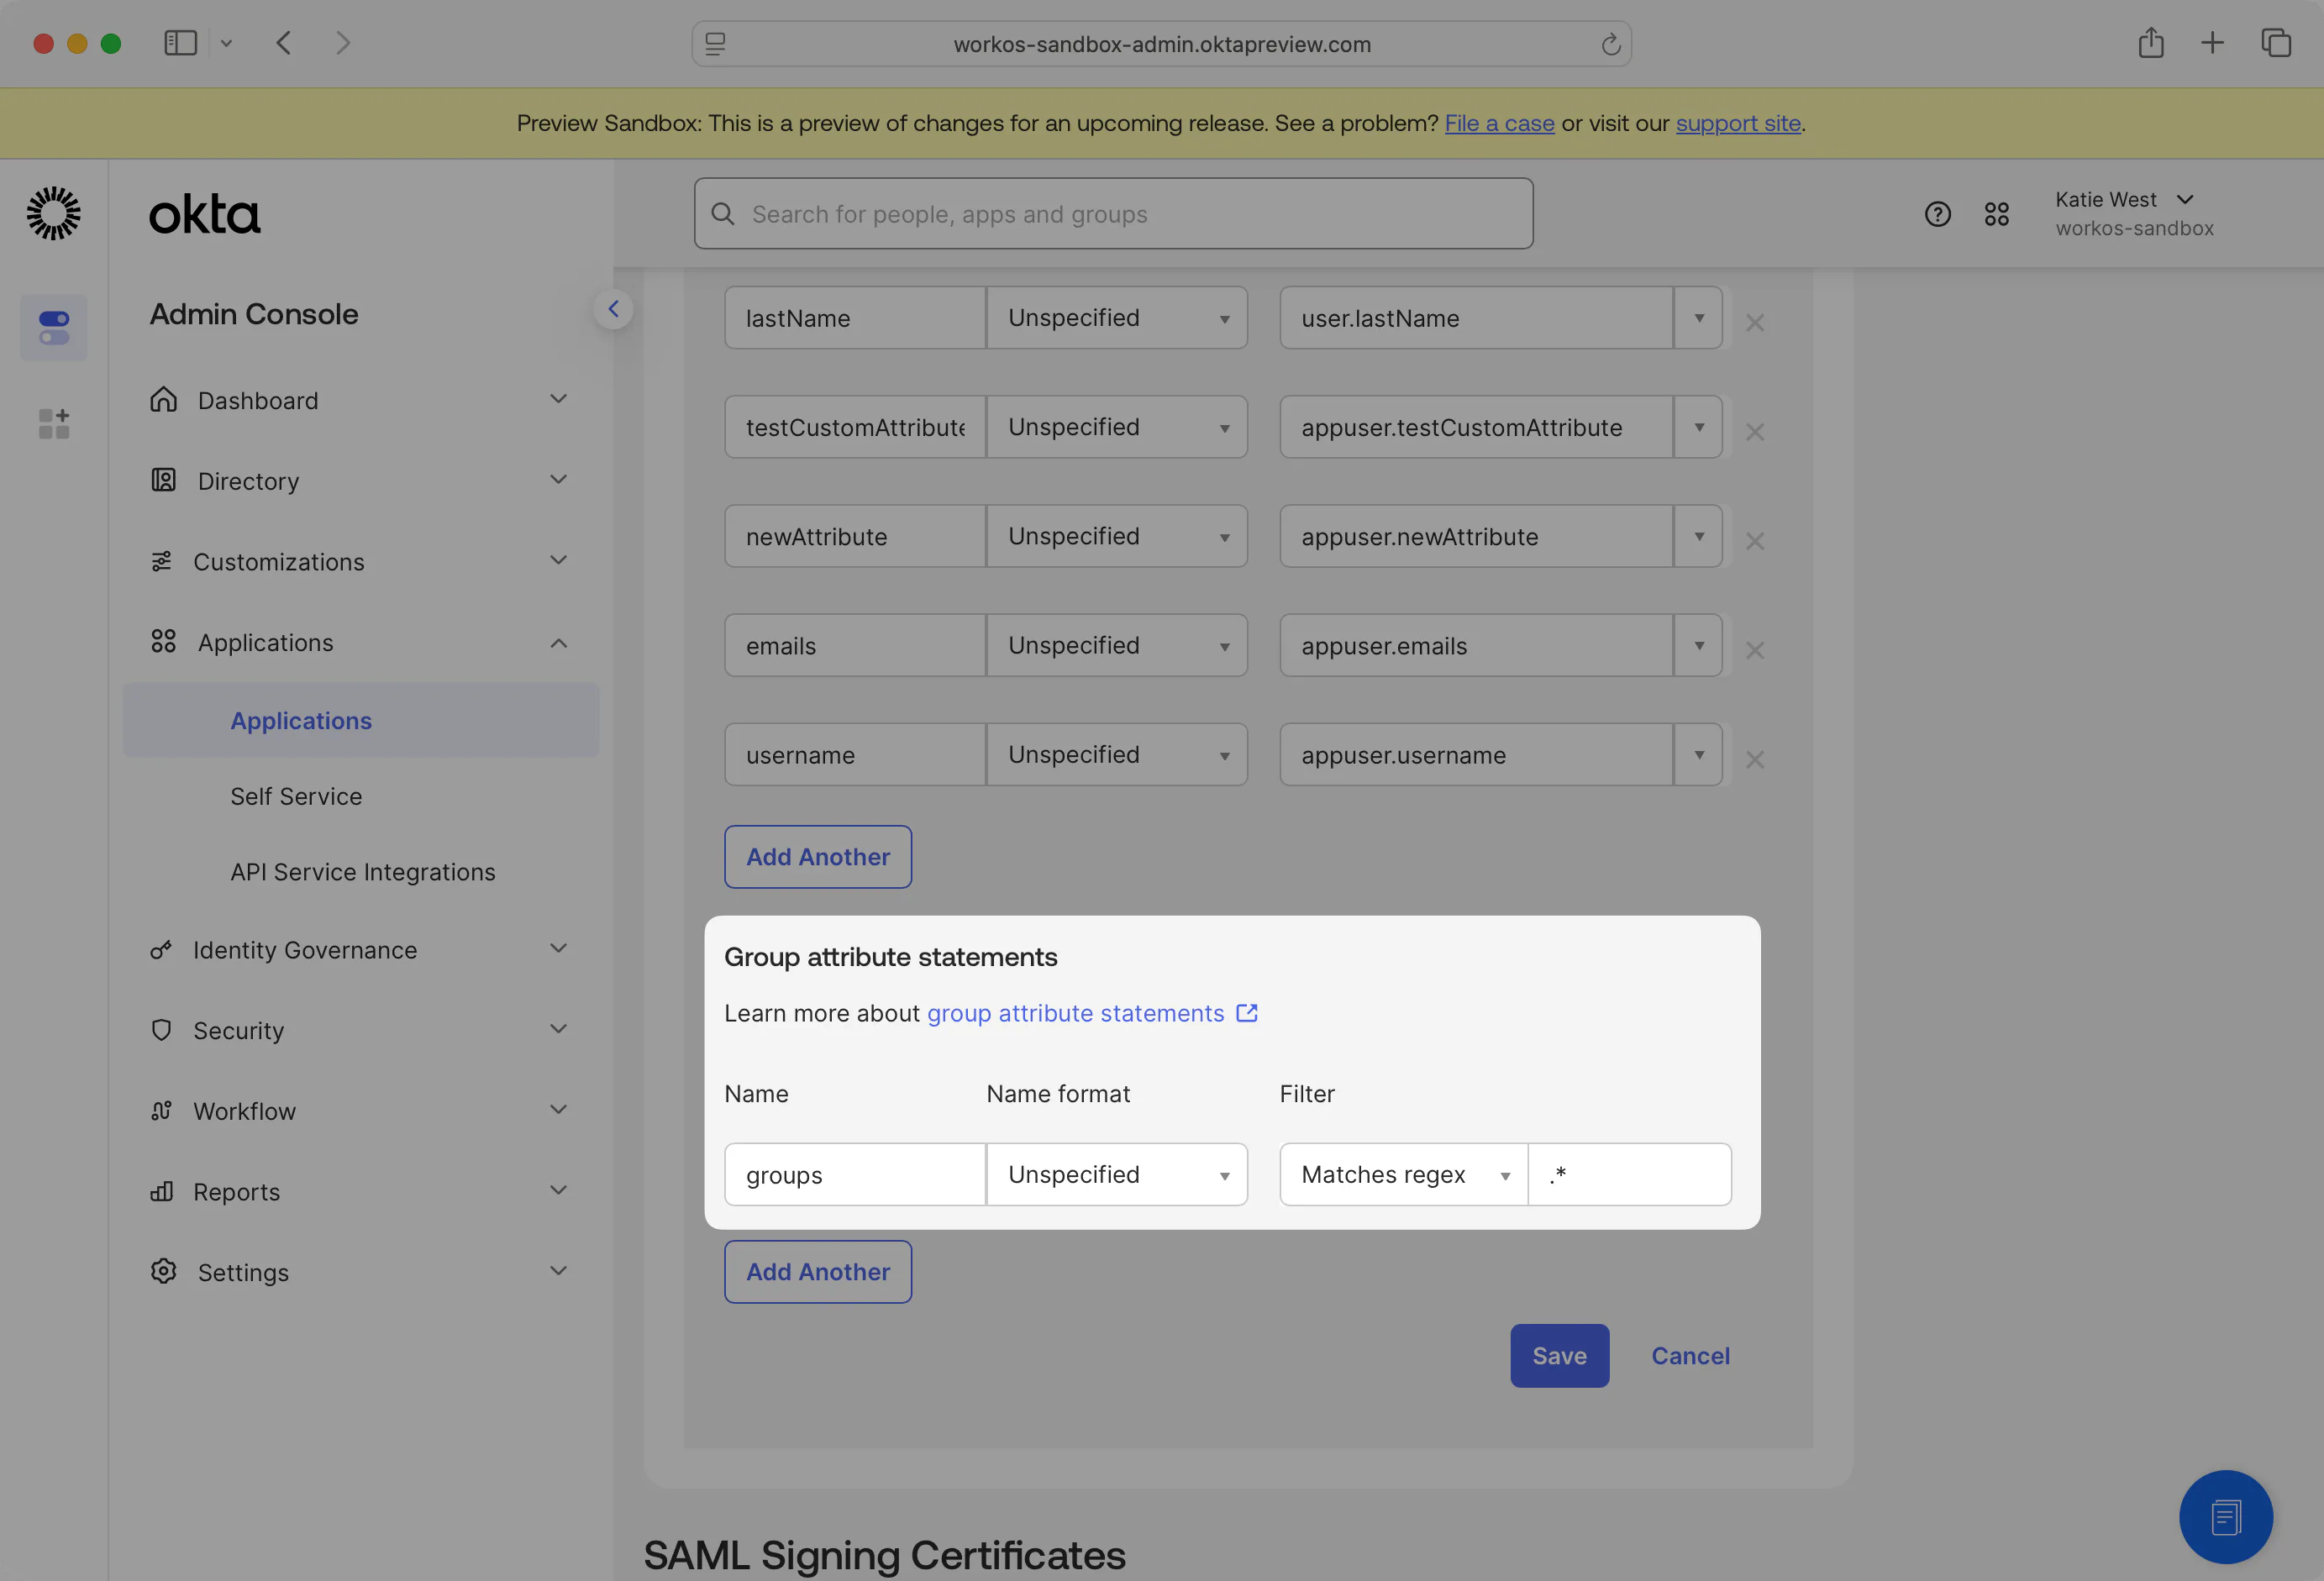Remove the username attribute row with X
Image resolution: width=2324 pixels, height=1581 pixels.
(1754, 759)
